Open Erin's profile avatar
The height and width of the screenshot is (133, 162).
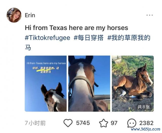coord(14,15)
